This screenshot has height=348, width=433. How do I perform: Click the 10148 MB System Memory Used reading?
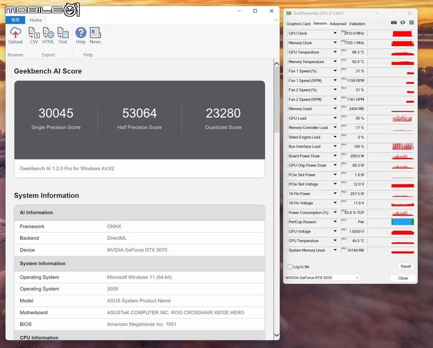355,250
